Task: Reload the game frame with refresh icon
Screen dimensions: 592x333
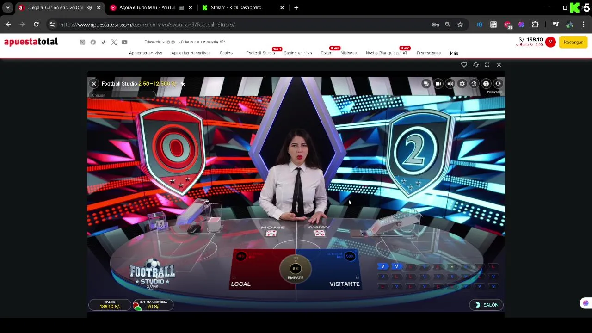Action: (475, 65)
